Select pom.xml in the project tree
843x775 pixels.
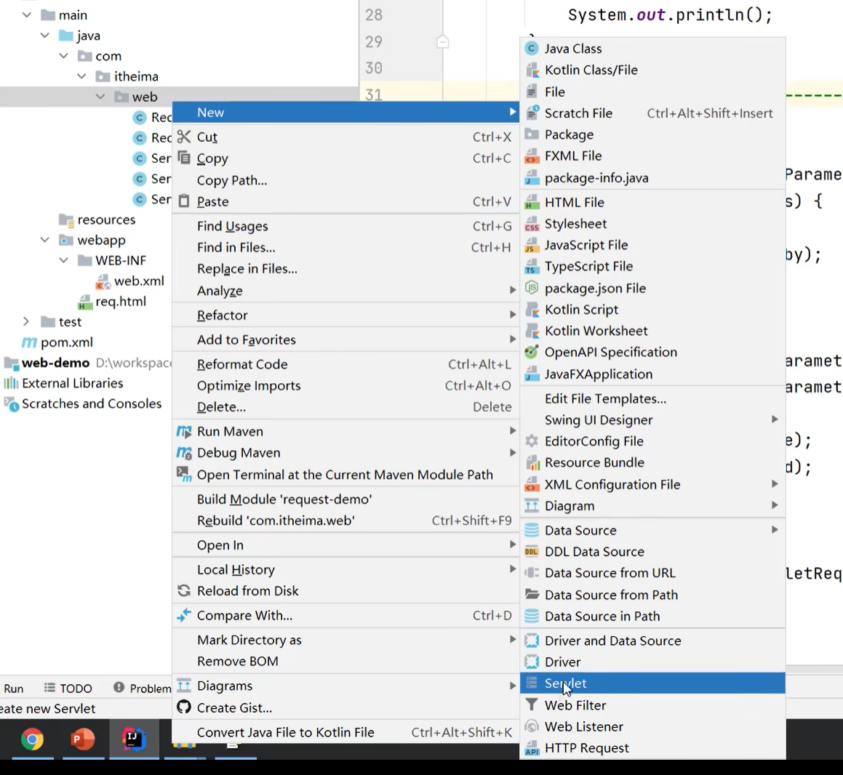(57, 342)
